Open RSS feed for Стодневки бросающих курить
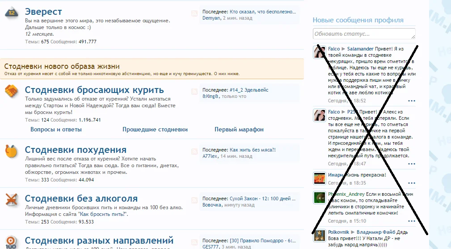The height and width of the screenshot is (249, 451). [x=194, y=92]
